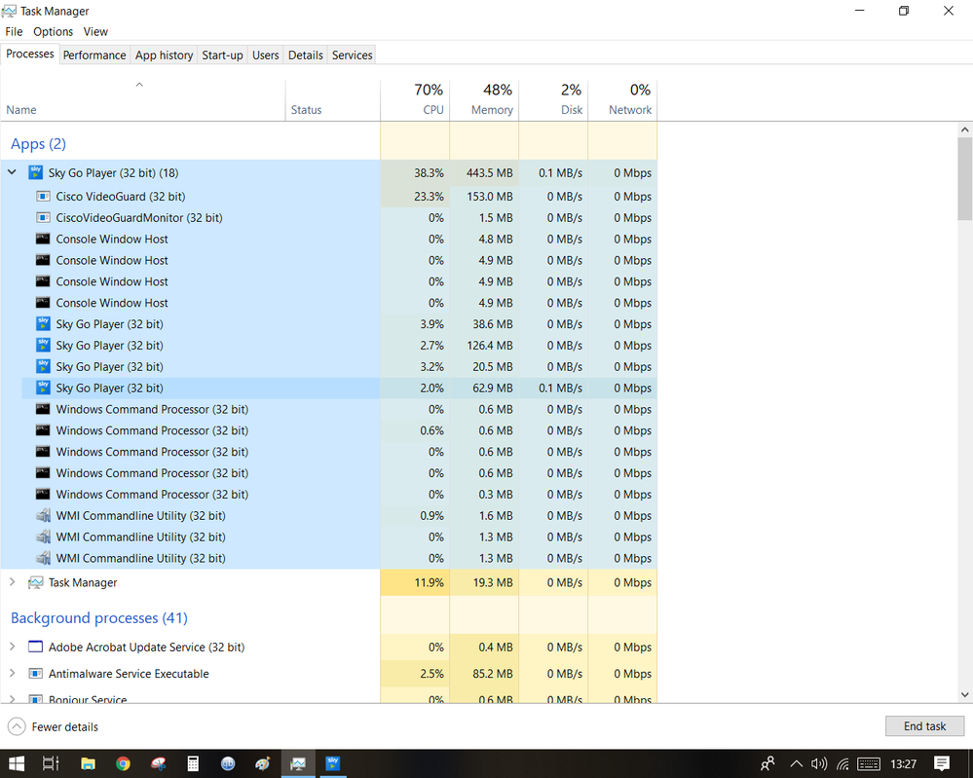Viewport: 973px width, 778px height.
Task: Select the Processes tab
Action: [30, 54]
